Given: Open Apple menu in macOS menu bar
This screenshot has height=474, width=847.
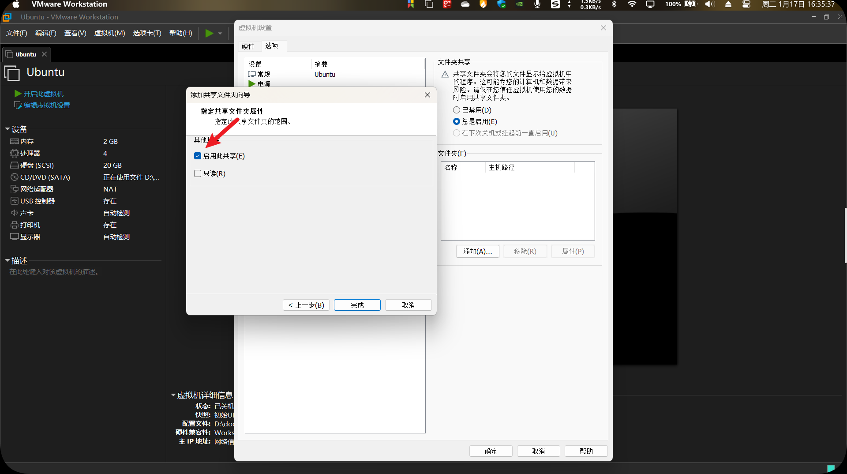Looking at the screenshot, I should click(15, 4).
